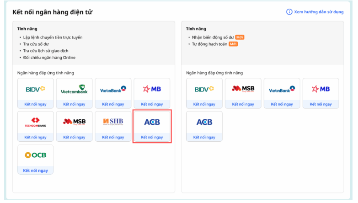
Task: Click MSB logo in right panel
Action: tap(243, 89)
